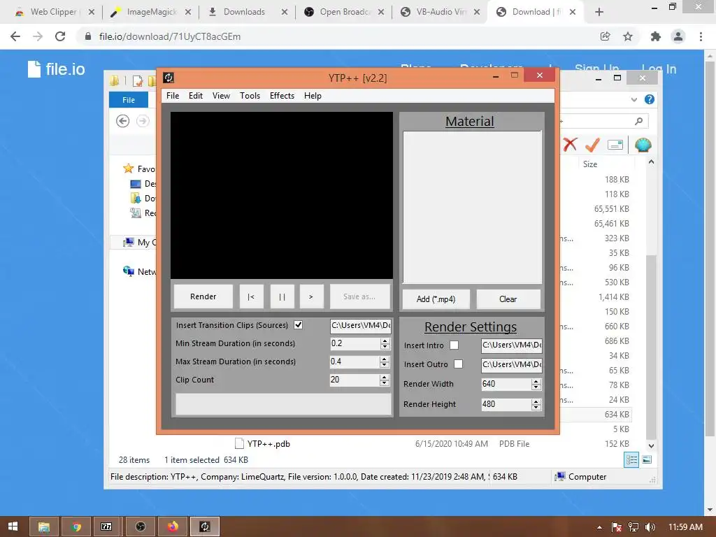Click the Add (*.mp4) button
This screenshot has height=537, width=716.
436,299
